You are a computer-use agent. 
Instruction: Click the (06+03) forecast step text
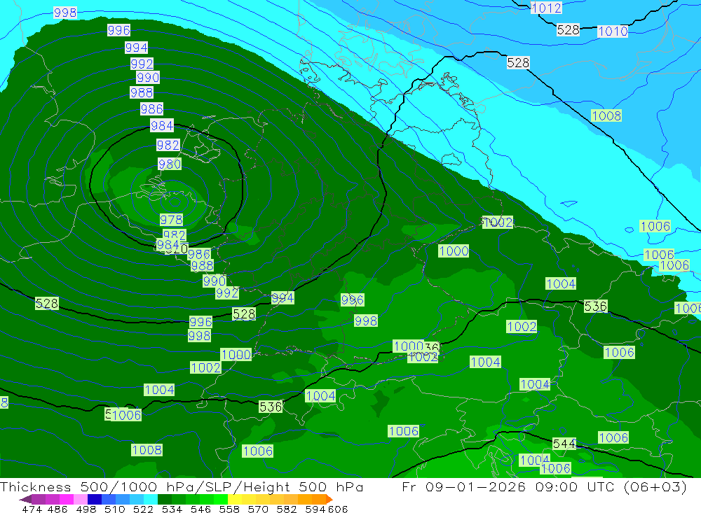coord(655,486)
